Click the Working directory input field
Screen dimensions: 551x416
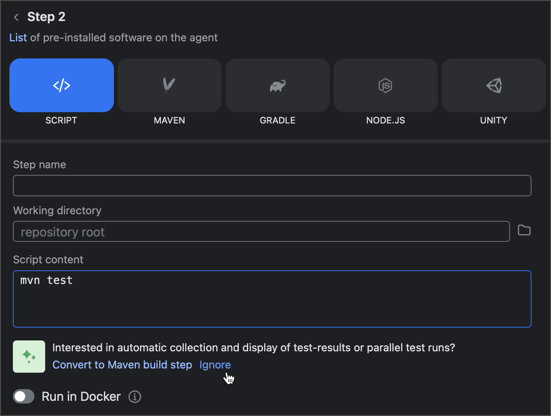261,231
